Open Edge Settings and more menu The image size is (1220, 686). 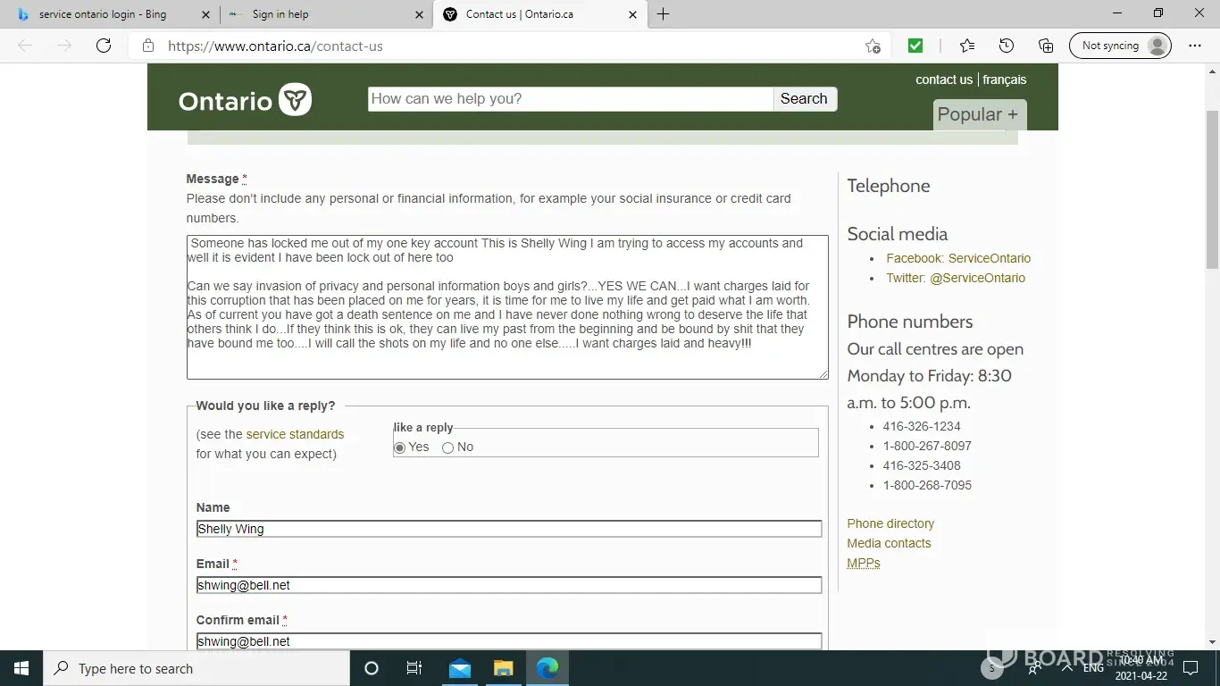click(x=1195, y=46)
